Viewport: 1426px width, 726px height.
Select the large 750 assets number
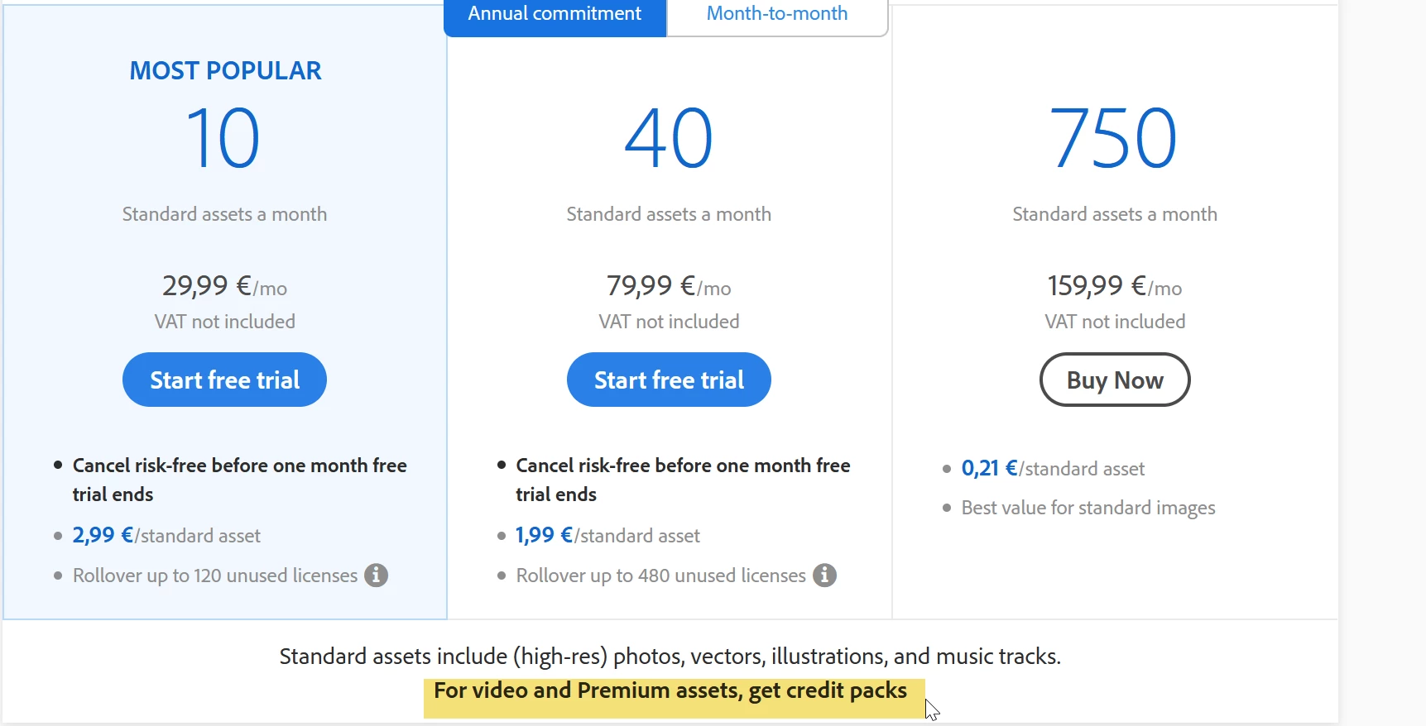click(x=1114, y=138)
